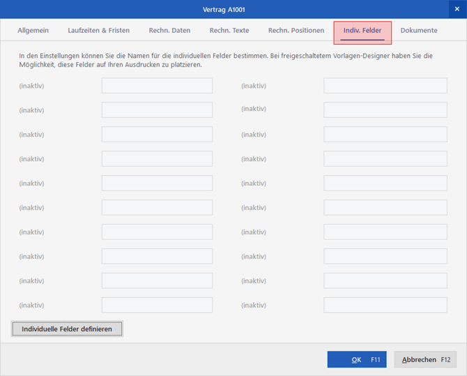Open the Rechn. Positionen tab
Viewport: 467px width, 376px height.
pyautogui.click(x=296, y=31)
